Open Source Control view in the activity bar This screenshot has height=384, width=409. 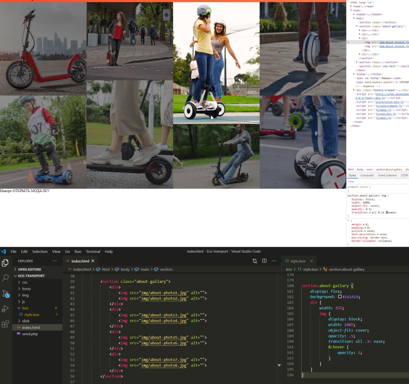coord(5,293)
